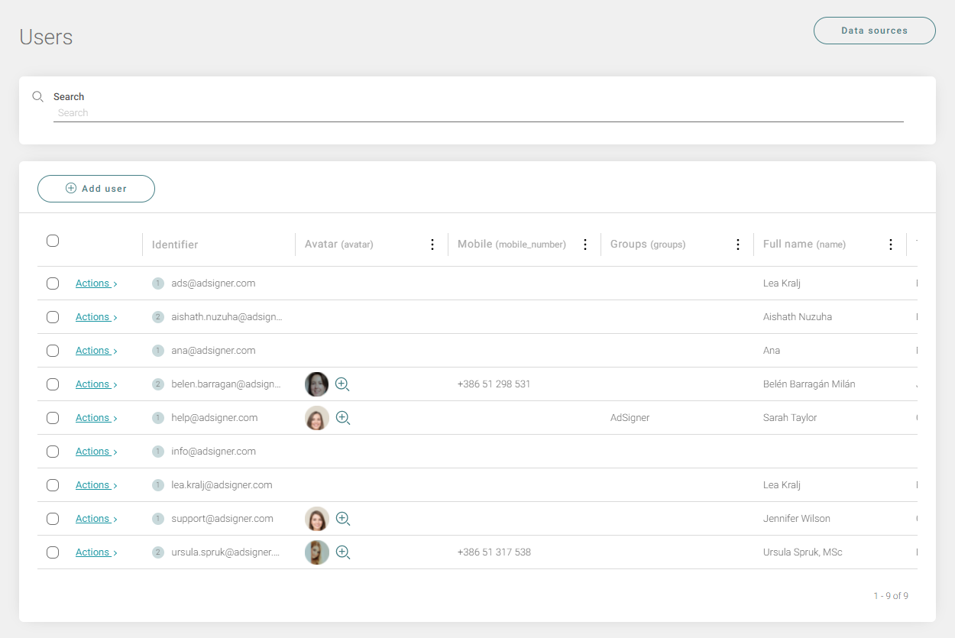Click the data-source badge beside ads@adsigner.com
Viewport: 955px width, 638px height.
(158, 283)
